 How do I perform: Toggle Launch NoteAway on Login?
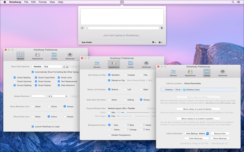(x=33, y=127)
